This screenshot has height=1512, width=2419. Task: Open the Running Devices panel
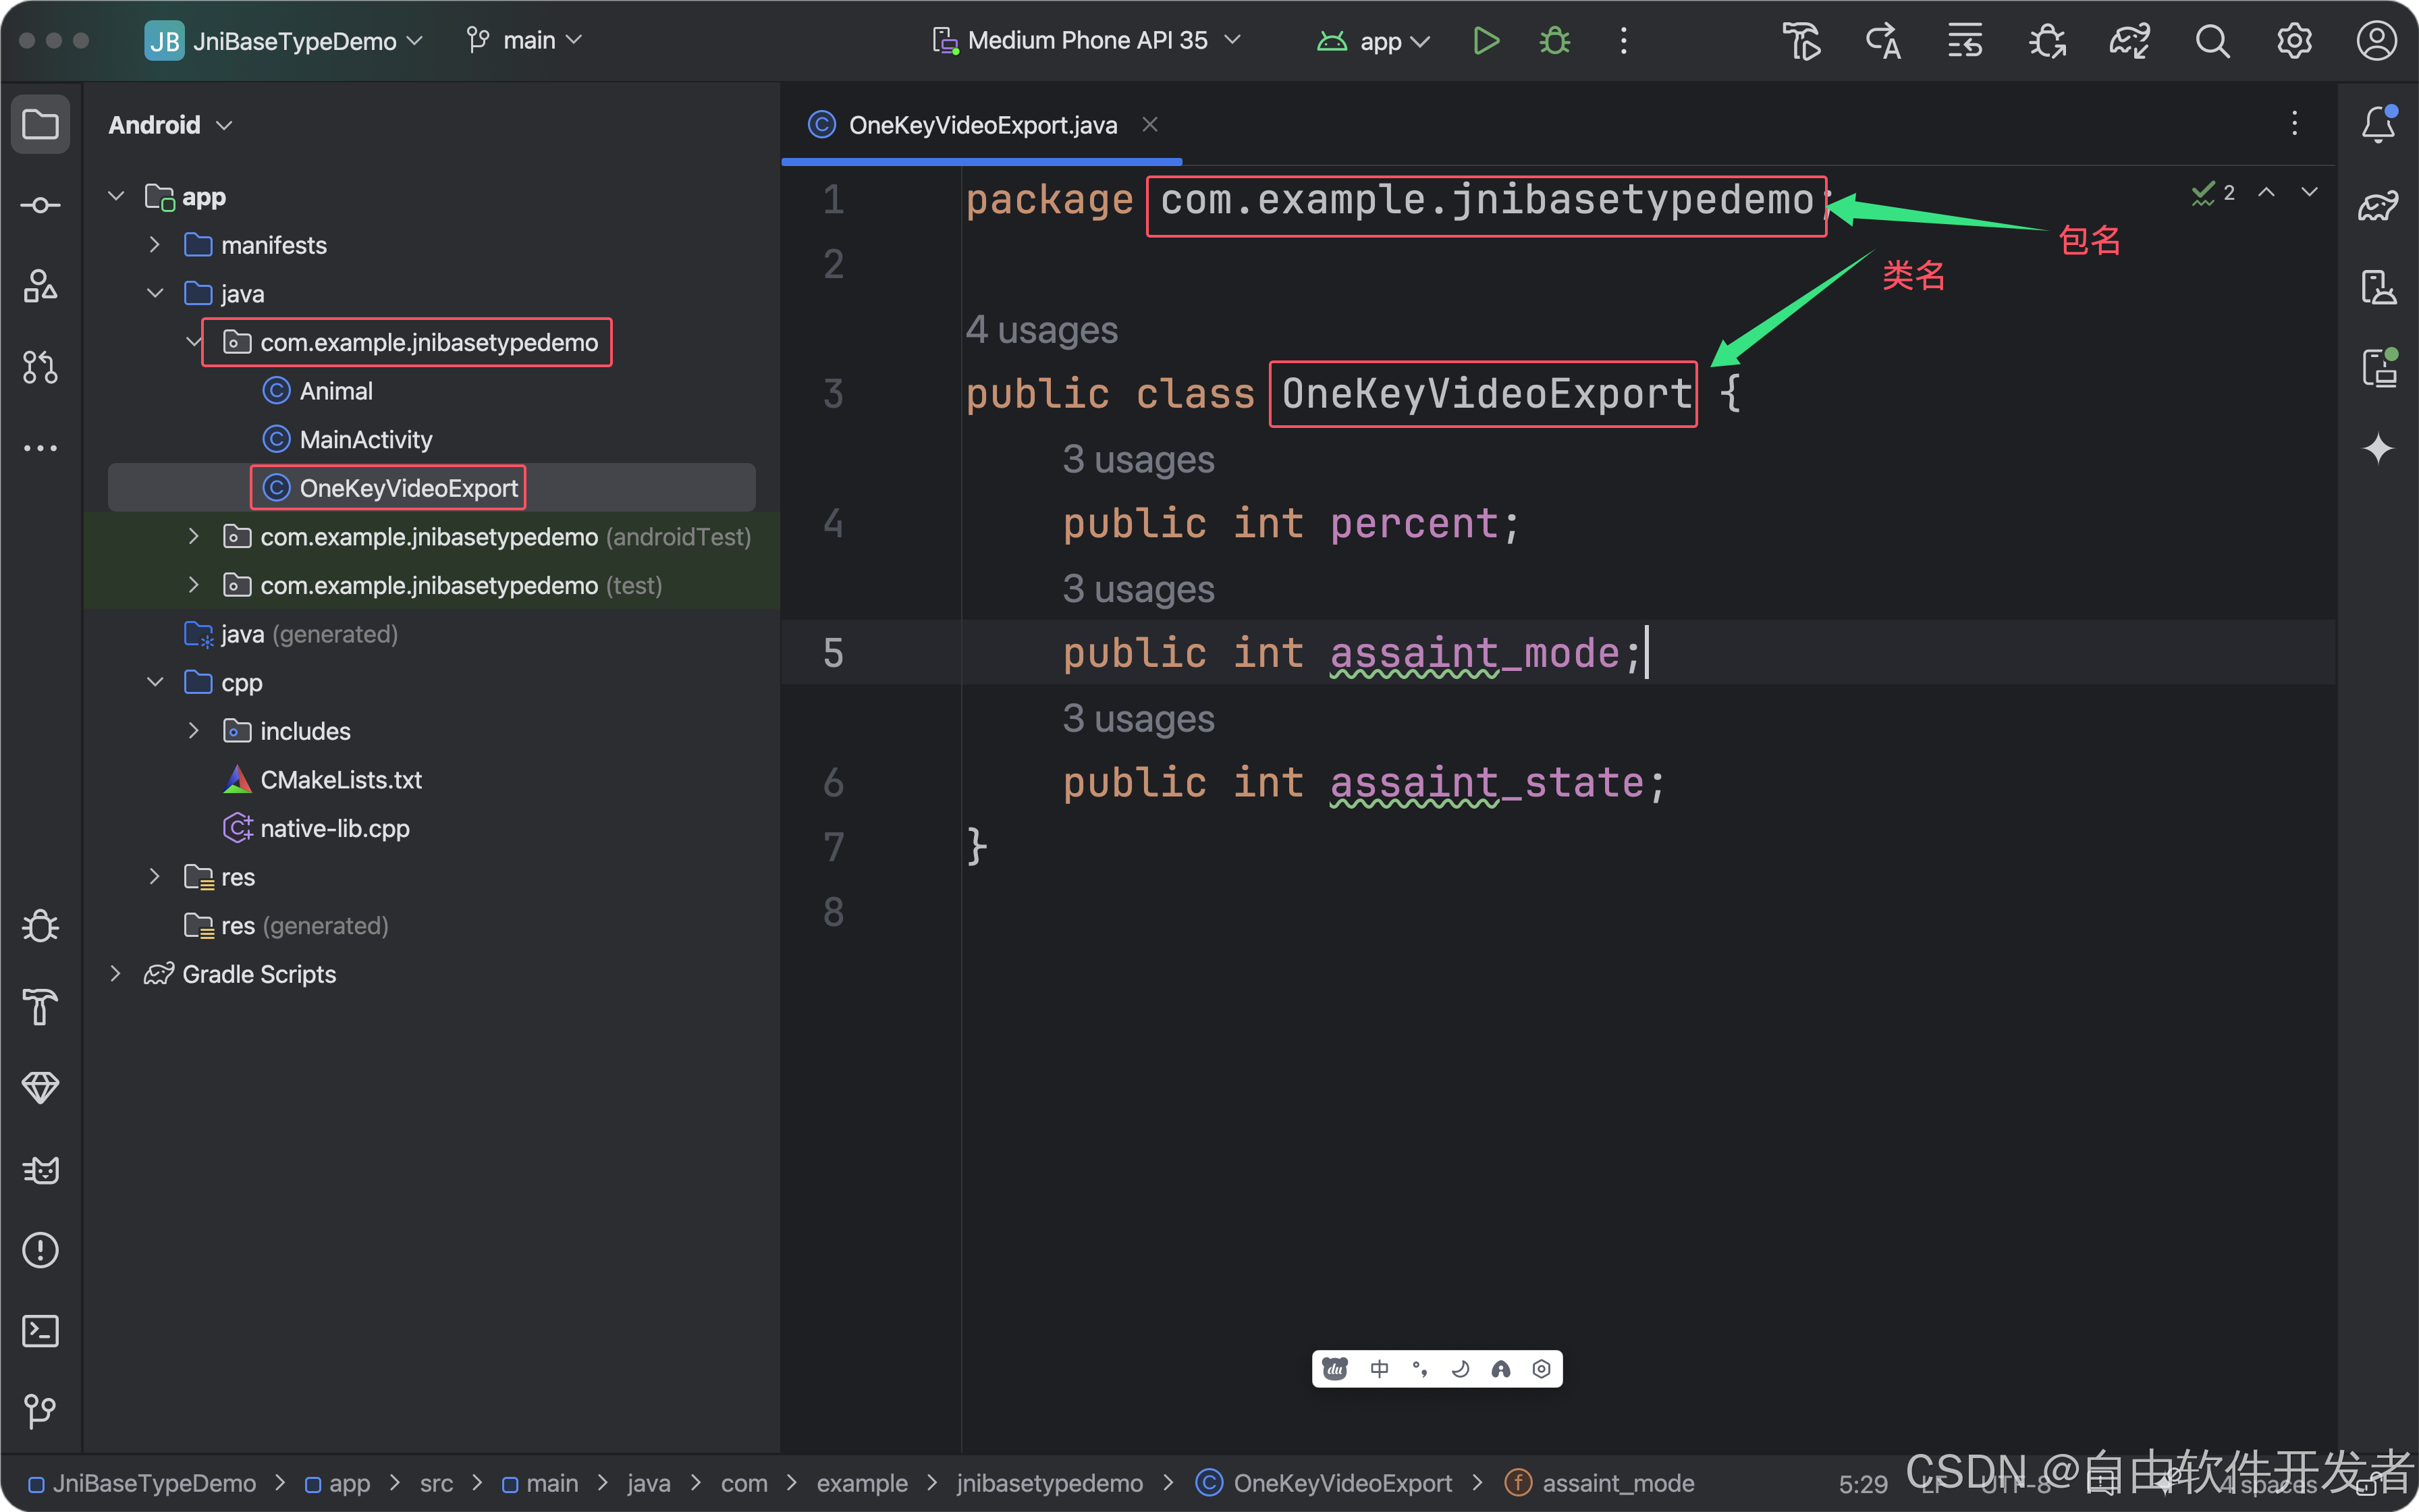2379,367
